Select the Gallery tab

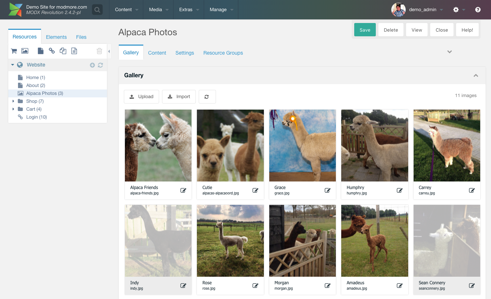[x=131, y=52]
